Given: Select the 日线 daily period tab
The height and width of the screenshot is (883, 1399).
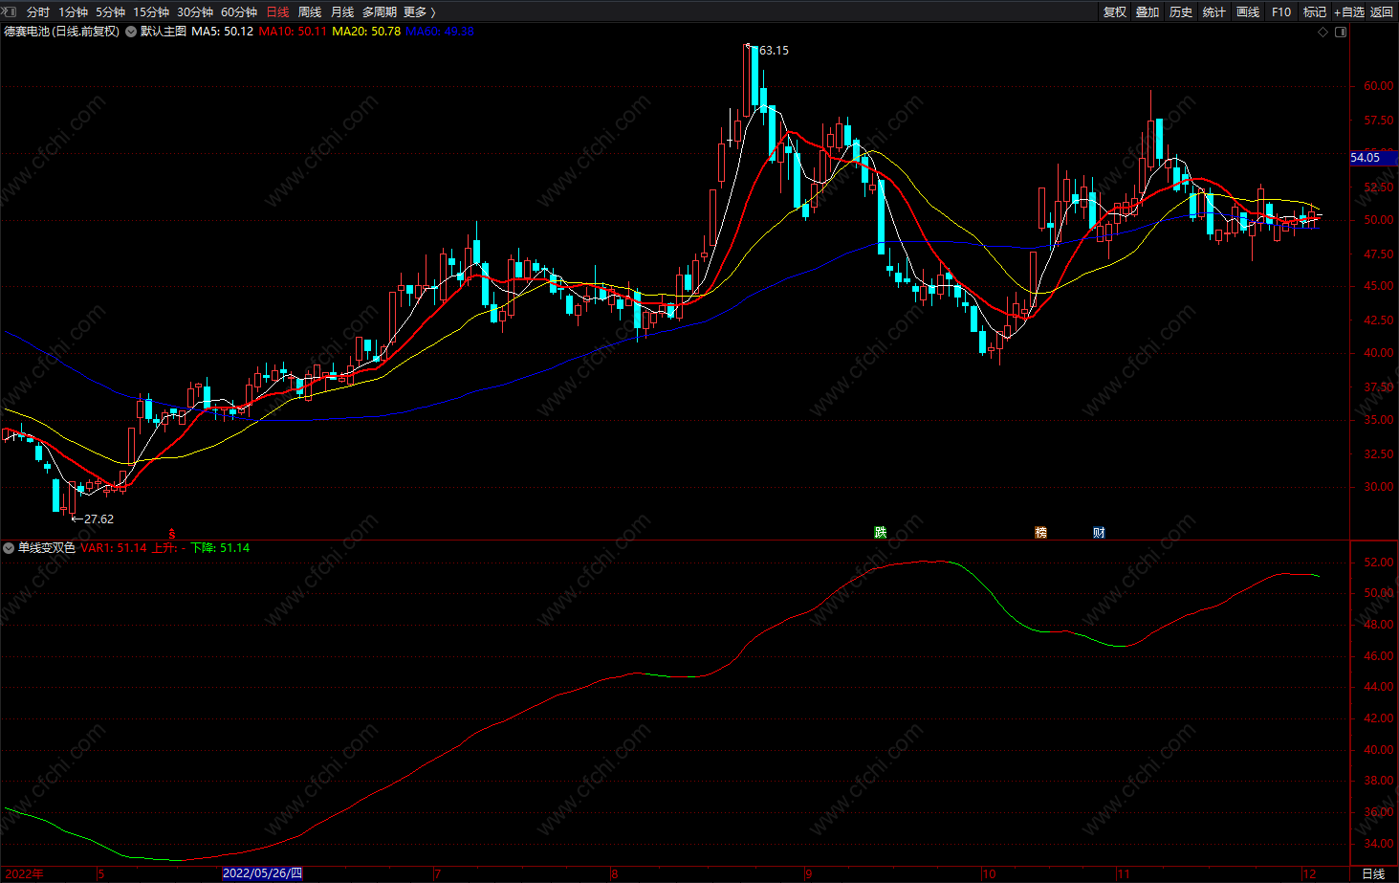Looking at the screenshot, I should point(277,11).
